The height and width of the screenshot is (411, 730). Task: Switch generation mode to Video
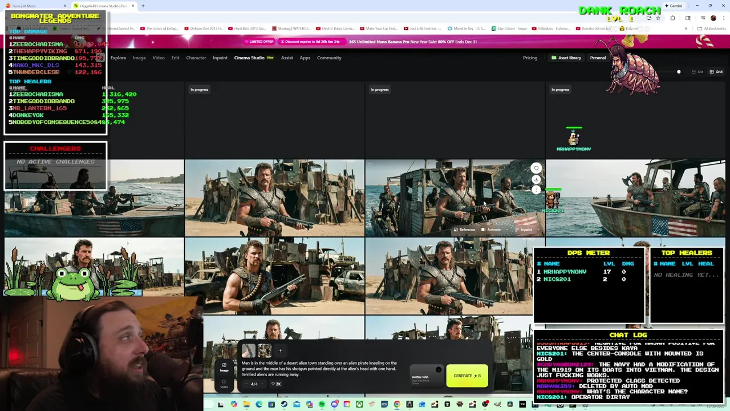(224, 384)
